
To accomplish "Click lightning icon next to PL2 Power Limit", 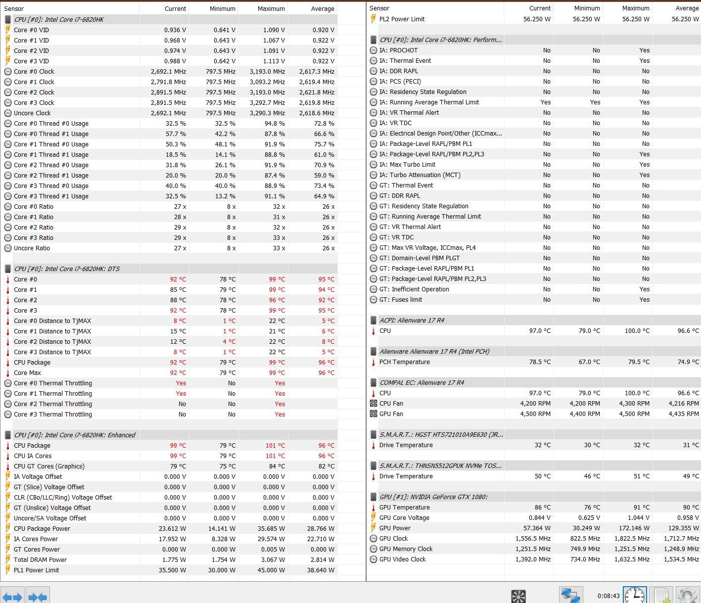I will point(374,19).
